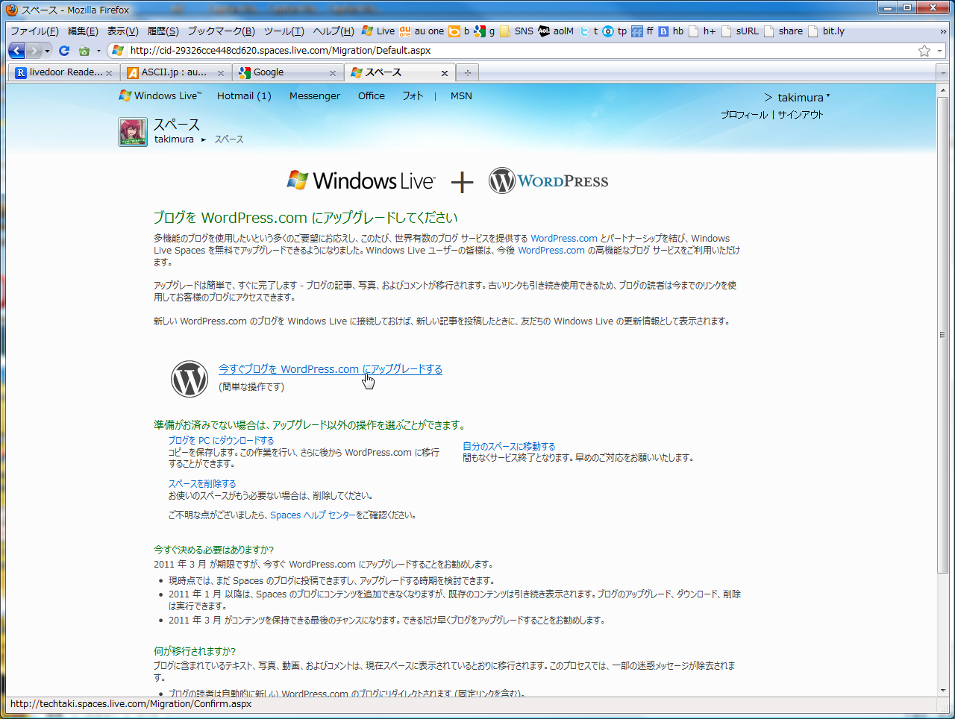Screen dimensions: 955x719
Task: Click the WordPress logo next to upgrade link
Action: 190,379
